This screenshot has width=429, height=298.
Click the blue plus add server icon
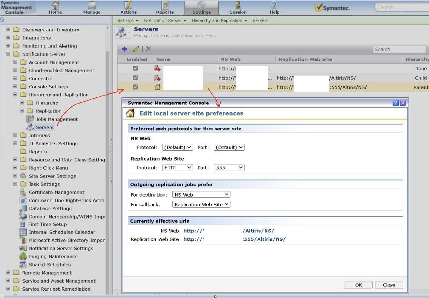(124, 49)
